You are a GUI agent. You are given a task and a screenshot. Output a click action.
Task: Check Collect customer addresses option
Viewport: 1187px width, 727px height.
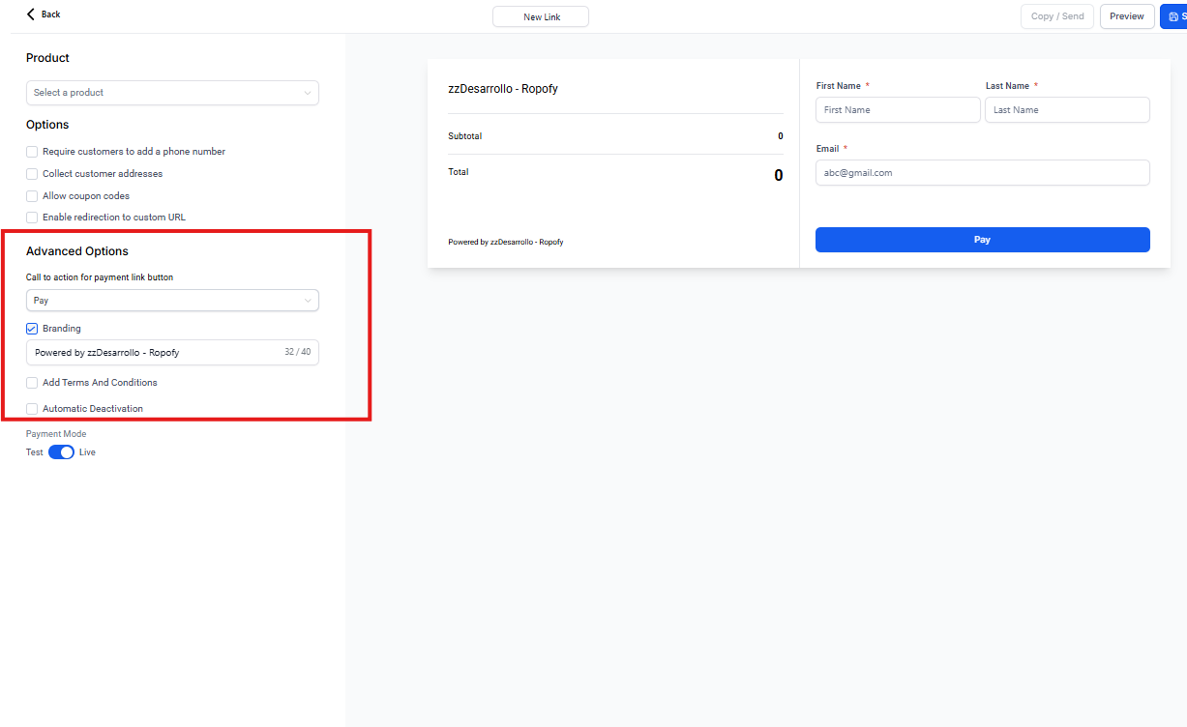[x=32, y=174]
